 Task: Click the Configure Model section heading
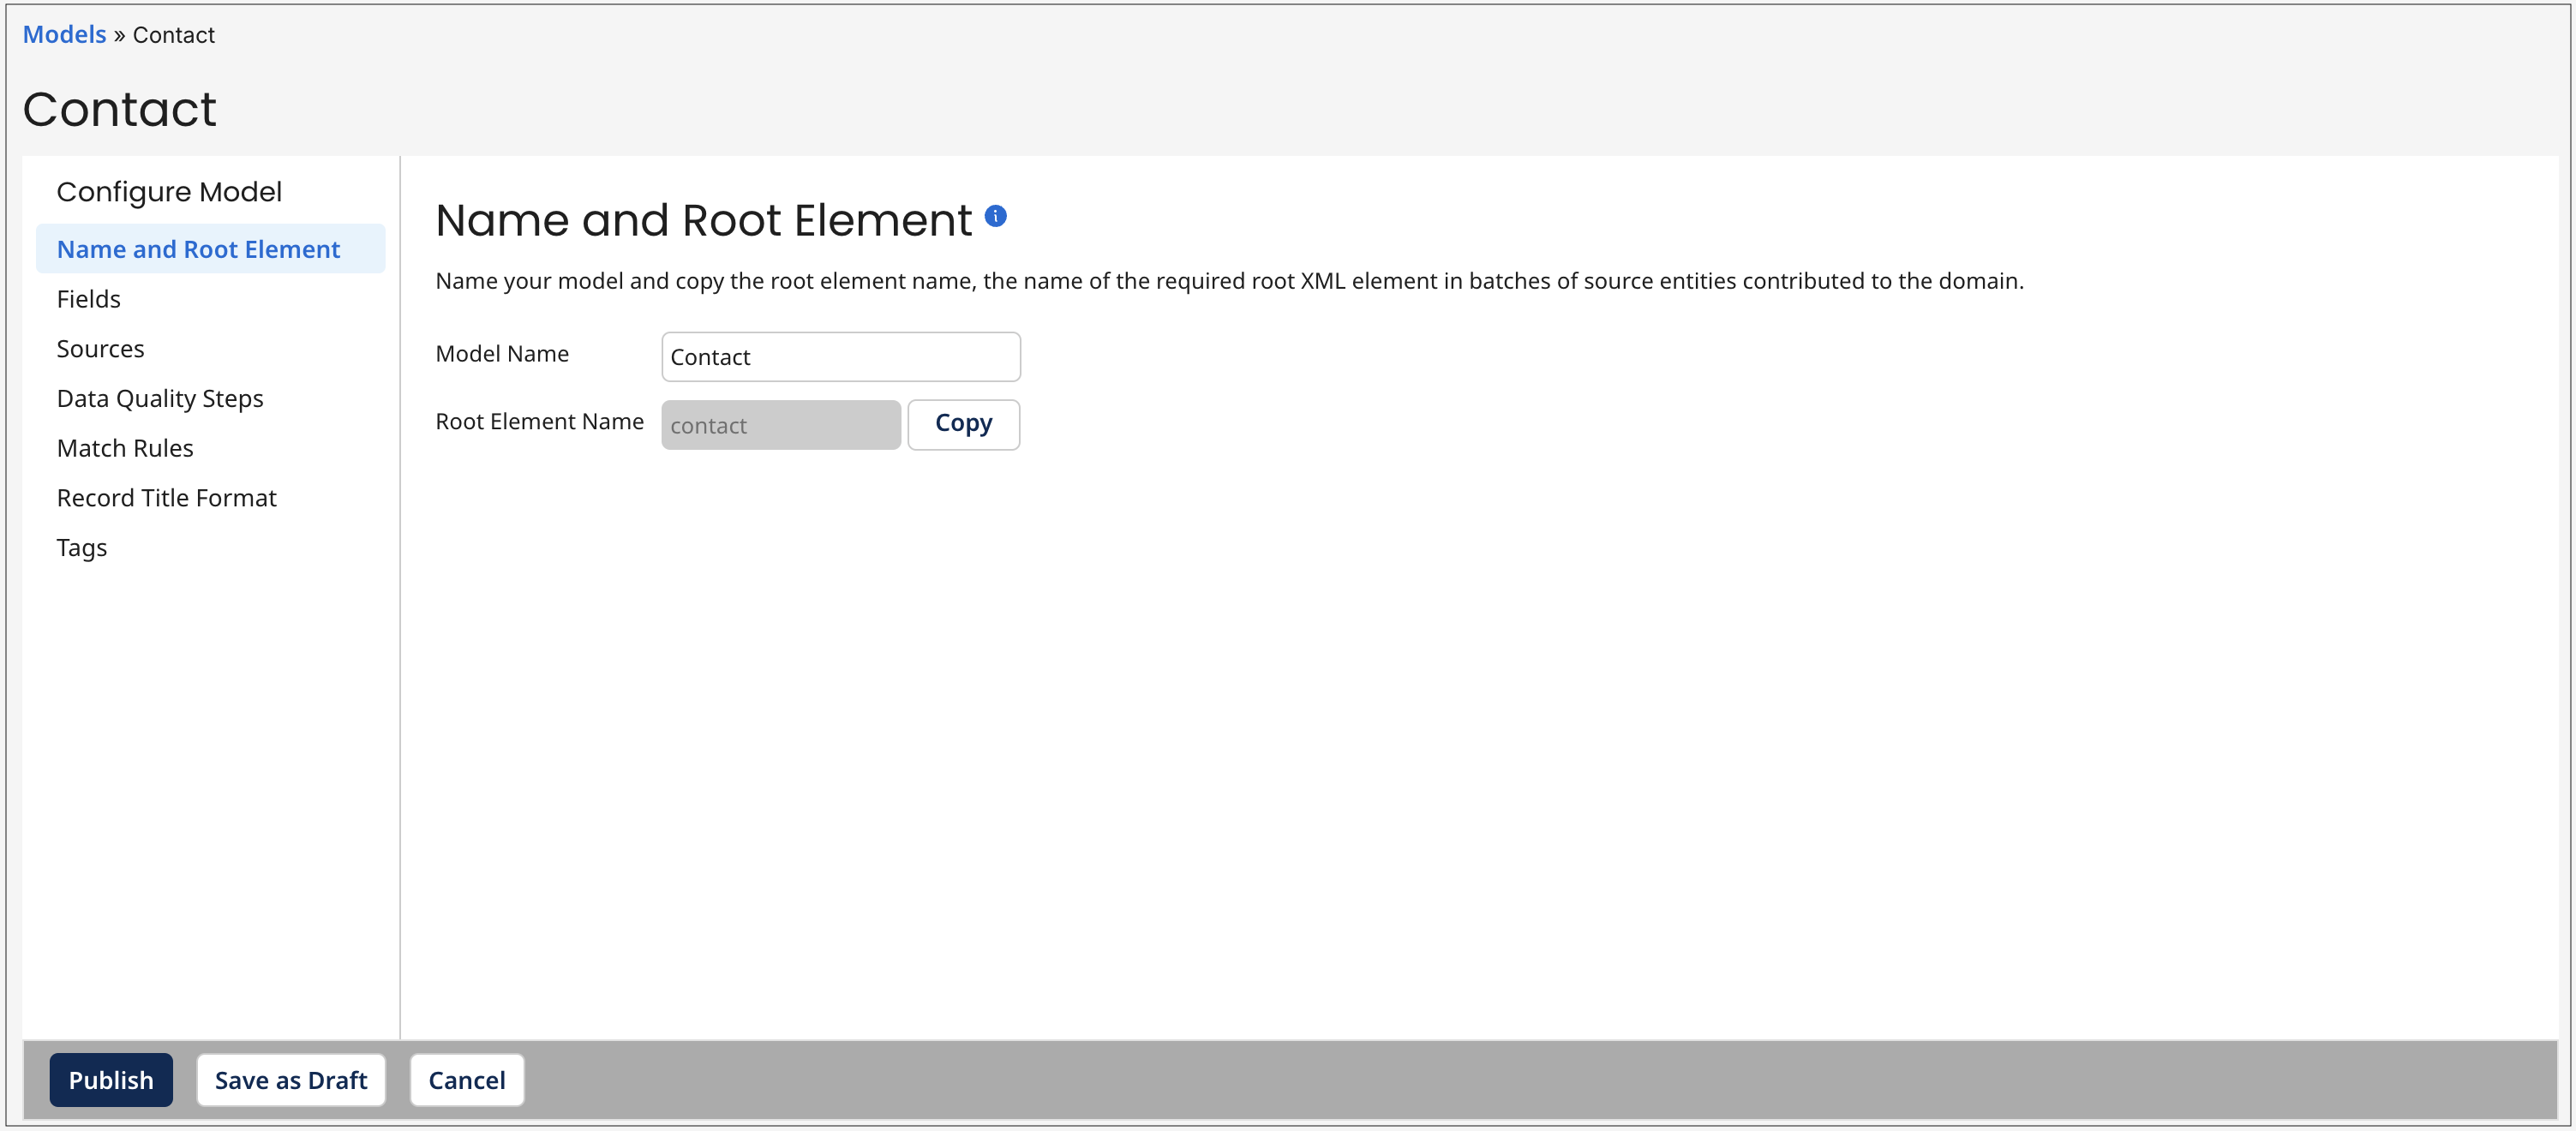click(x=168, y=191)
